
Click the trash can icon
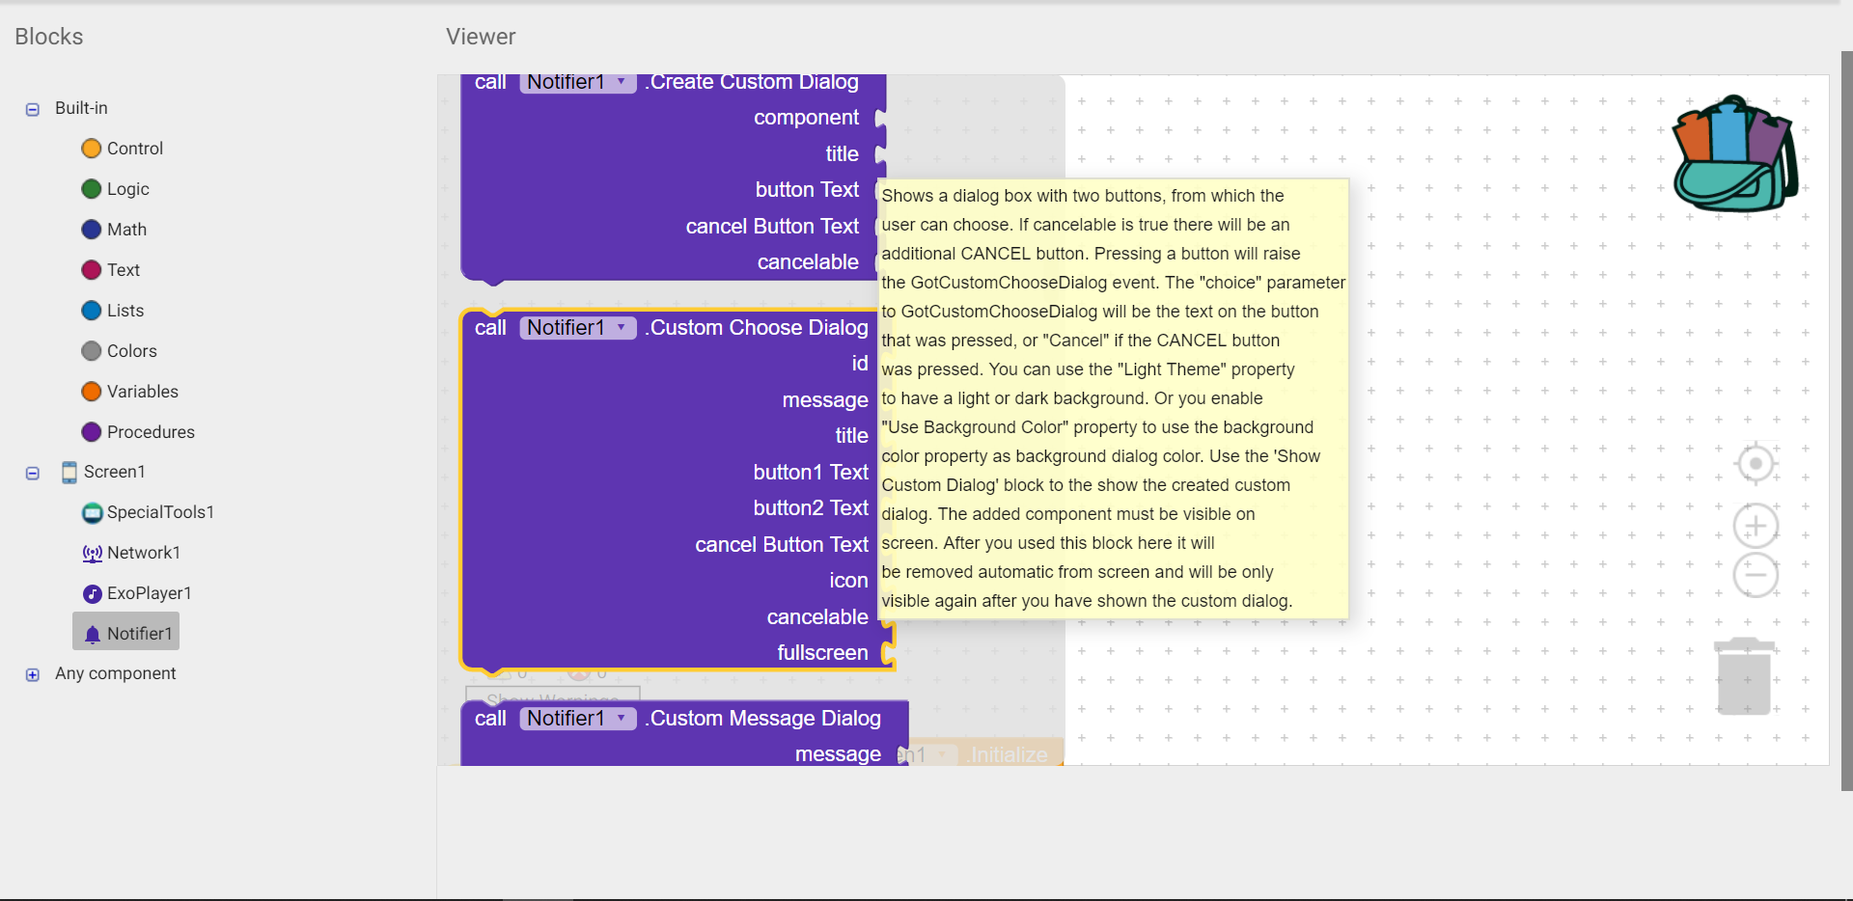[1744, 676]
